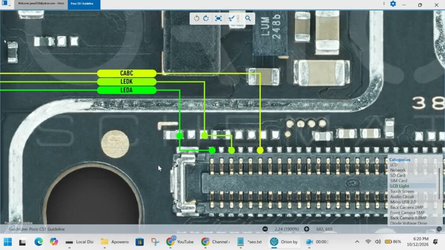Open the Apowersoft folder taskbar item
445x250 pixels.
115,242
